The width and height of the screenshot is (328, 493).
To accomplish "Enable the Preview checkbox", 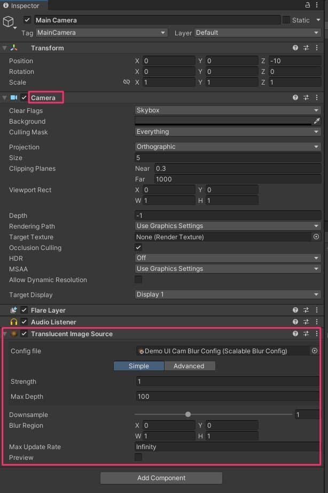I will tap(138, 457).
